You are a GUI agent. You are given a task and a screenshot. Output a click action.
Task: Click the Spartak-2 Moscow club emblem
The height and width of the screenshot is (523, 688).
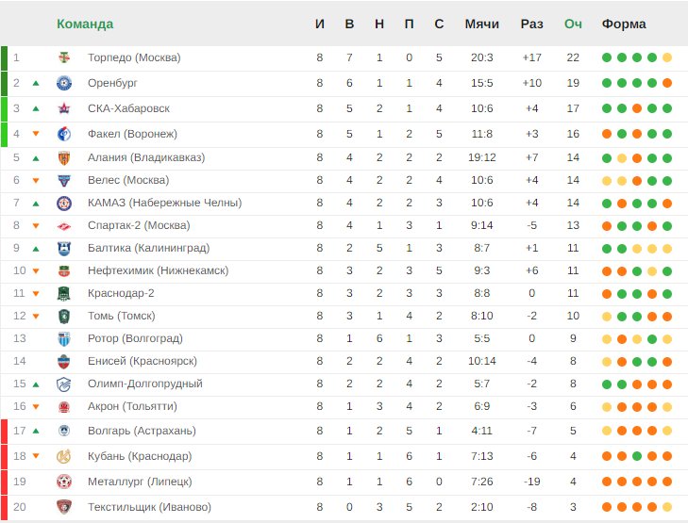(x=64, y=225)
